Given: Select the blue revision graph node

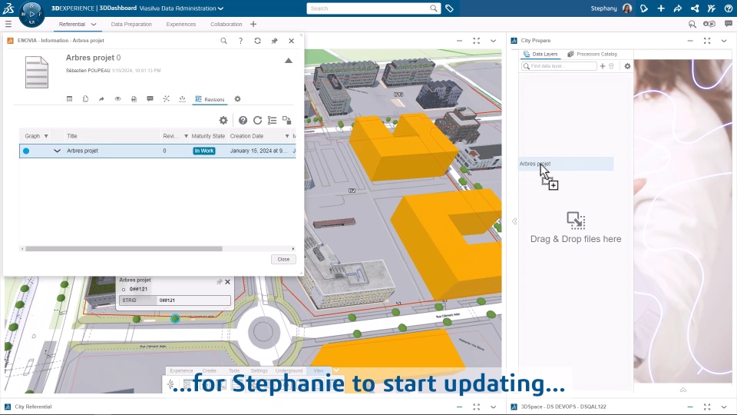Looking at the screenshot, I should pos(26,151).
